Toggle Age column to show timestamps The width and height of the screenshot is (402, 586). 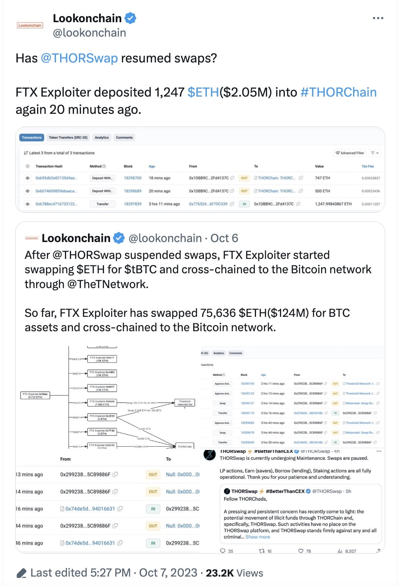click(x=152, y=166)
